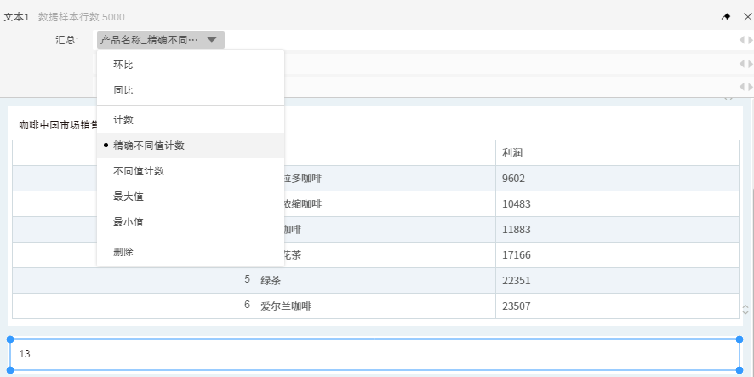This screenshot has width=754, height=377.
Task: Click the text box showing 13
Action: [x=374, y=354]
